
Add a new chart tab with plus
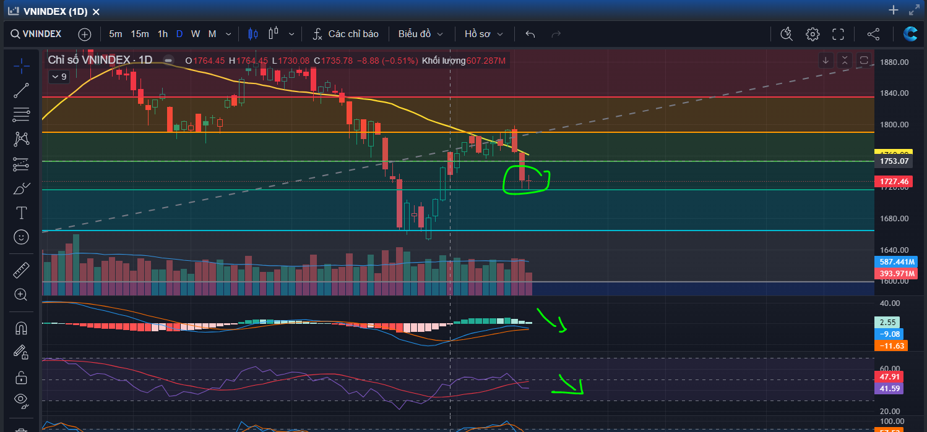point(893,10)
